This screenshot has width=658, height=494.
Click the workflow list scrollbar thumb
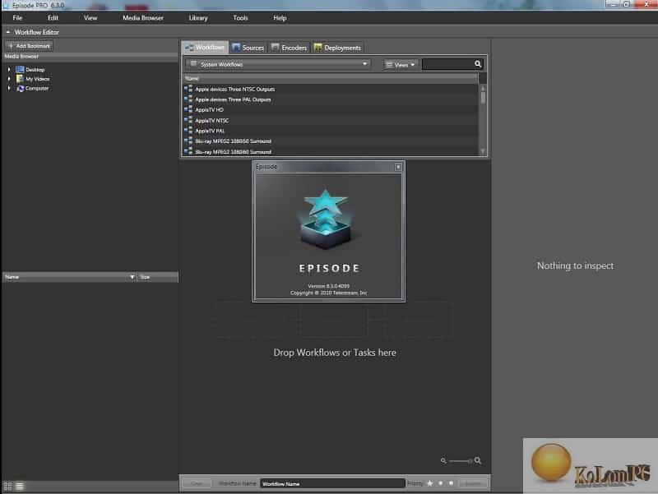click(483, 97)
